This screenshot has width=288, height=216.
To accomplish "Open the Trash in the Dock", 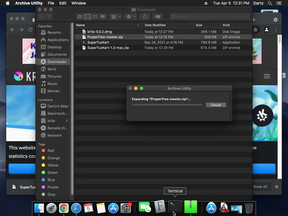I will 249,208.
